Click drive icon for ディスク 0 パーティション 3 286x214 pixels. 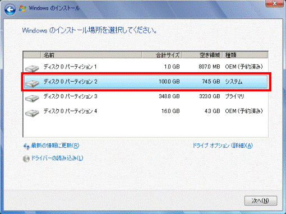point(32,98)
